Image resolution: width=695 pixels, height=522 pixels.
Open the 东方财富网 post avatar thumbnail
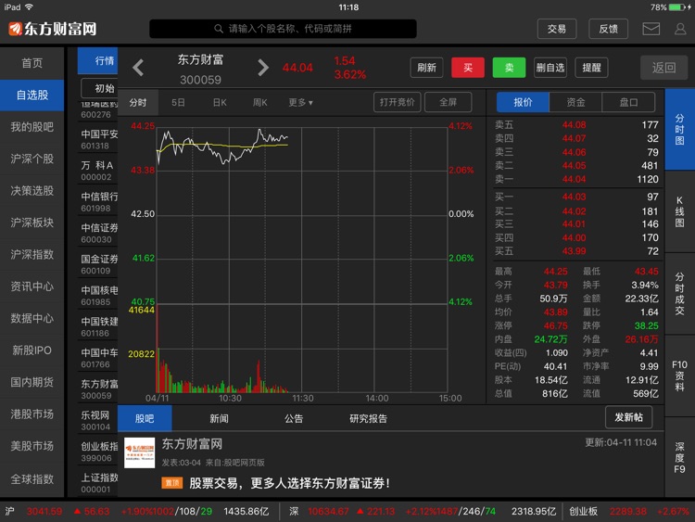(x=139, y=452)
